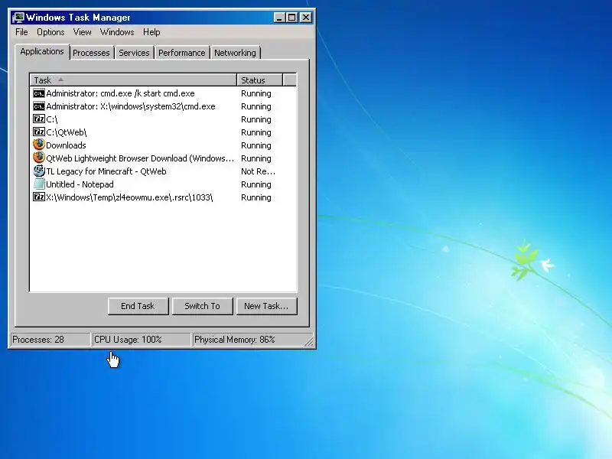Open the Options menu

coord(50,32)
